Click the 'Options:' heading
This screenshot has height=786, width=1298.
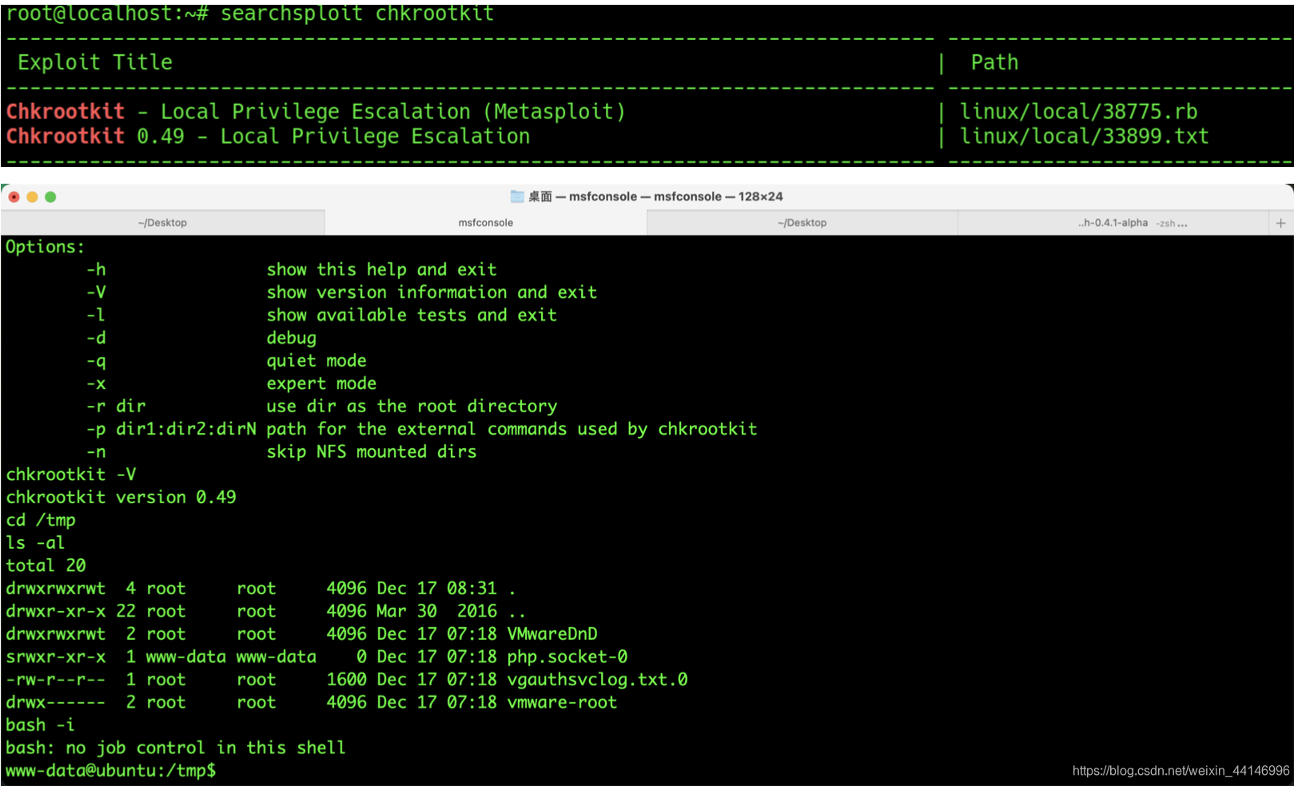45,247
